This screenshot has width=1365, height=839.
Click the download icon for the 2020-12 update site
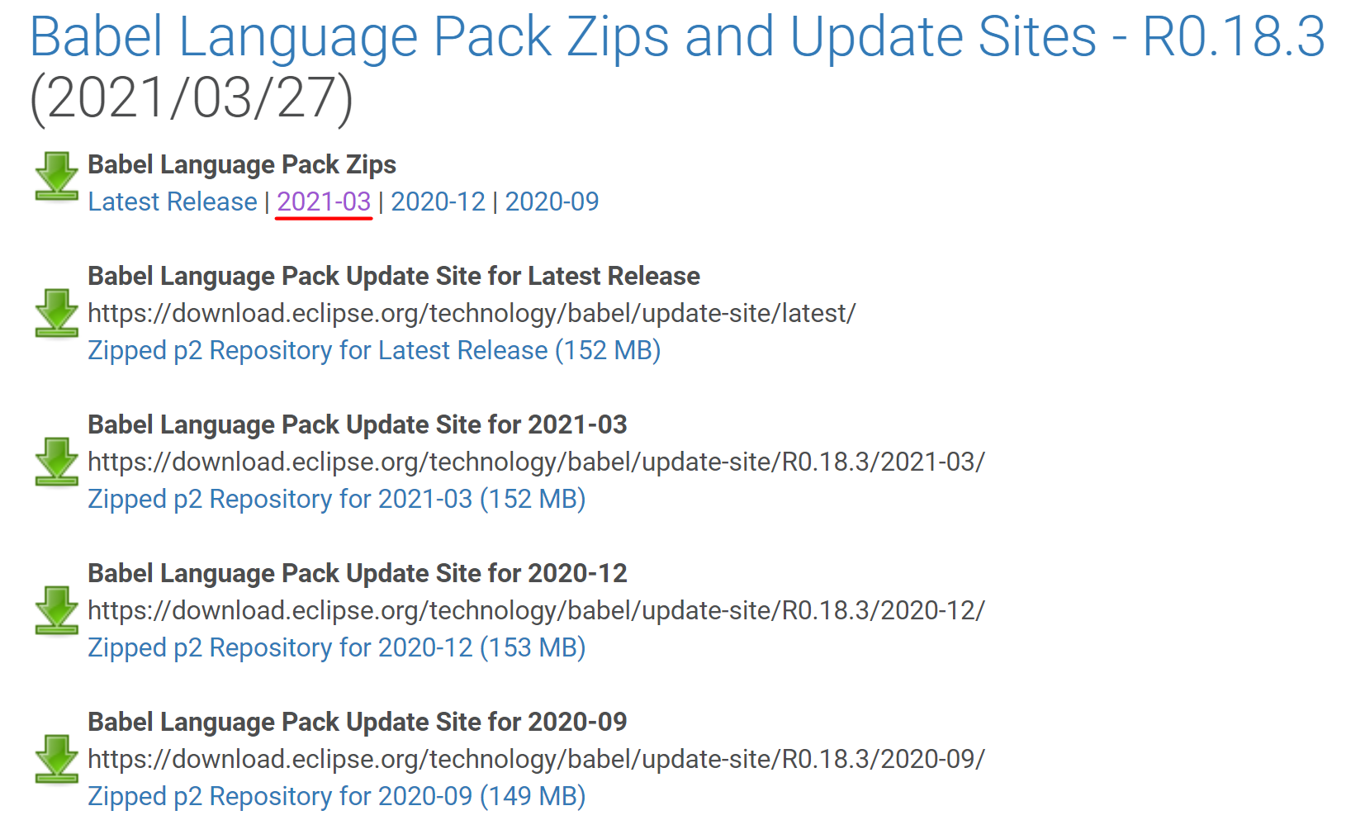tap(56, 610)
